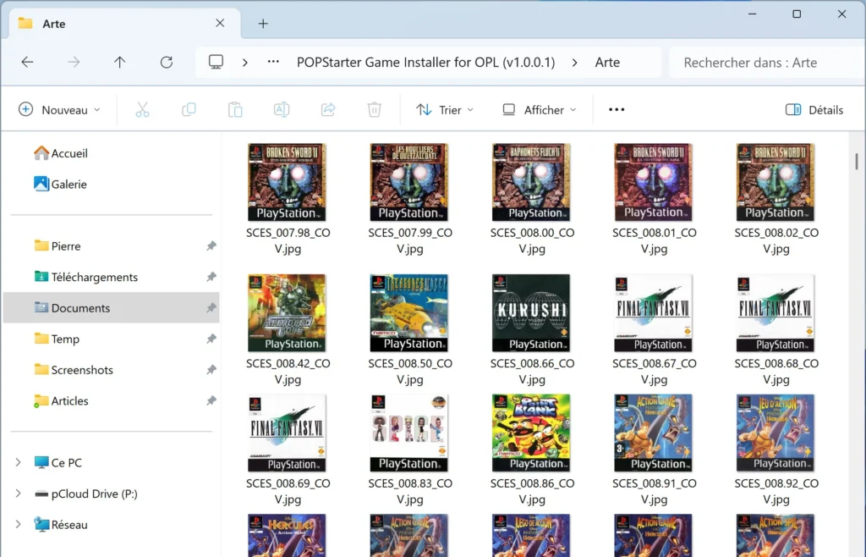The image size is (866, 557).
Task: Click pin icon beside Documents
Action: (x=211, y=308)
